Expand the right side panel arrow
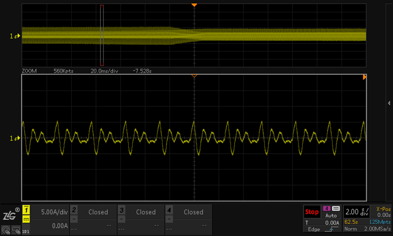Screen dimensions: 393x236 click(x=389, y=103)
